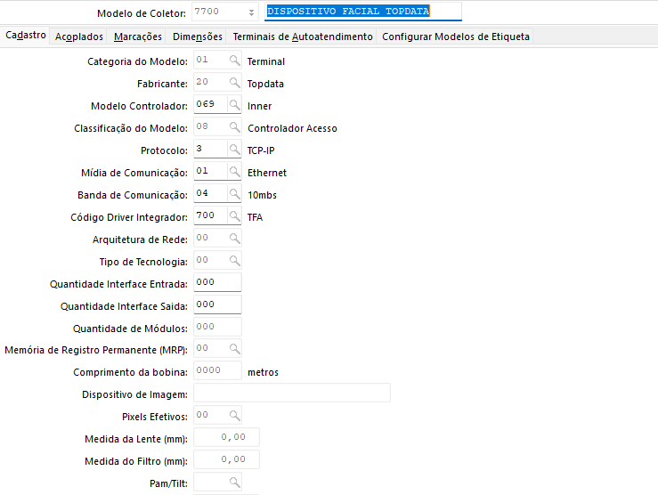Open the Marcações tab

pyautogui.click(x=138, y=37)
